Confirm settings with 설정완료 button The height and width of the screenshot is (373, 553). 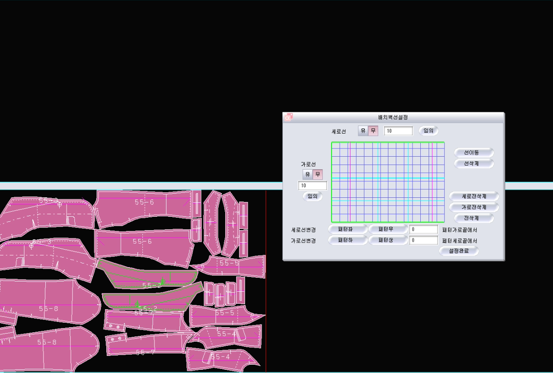[x=459, y=251]
